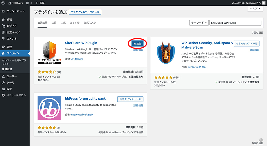Collapse sidebar with メニューを閉じる

(x=14, y=95)
